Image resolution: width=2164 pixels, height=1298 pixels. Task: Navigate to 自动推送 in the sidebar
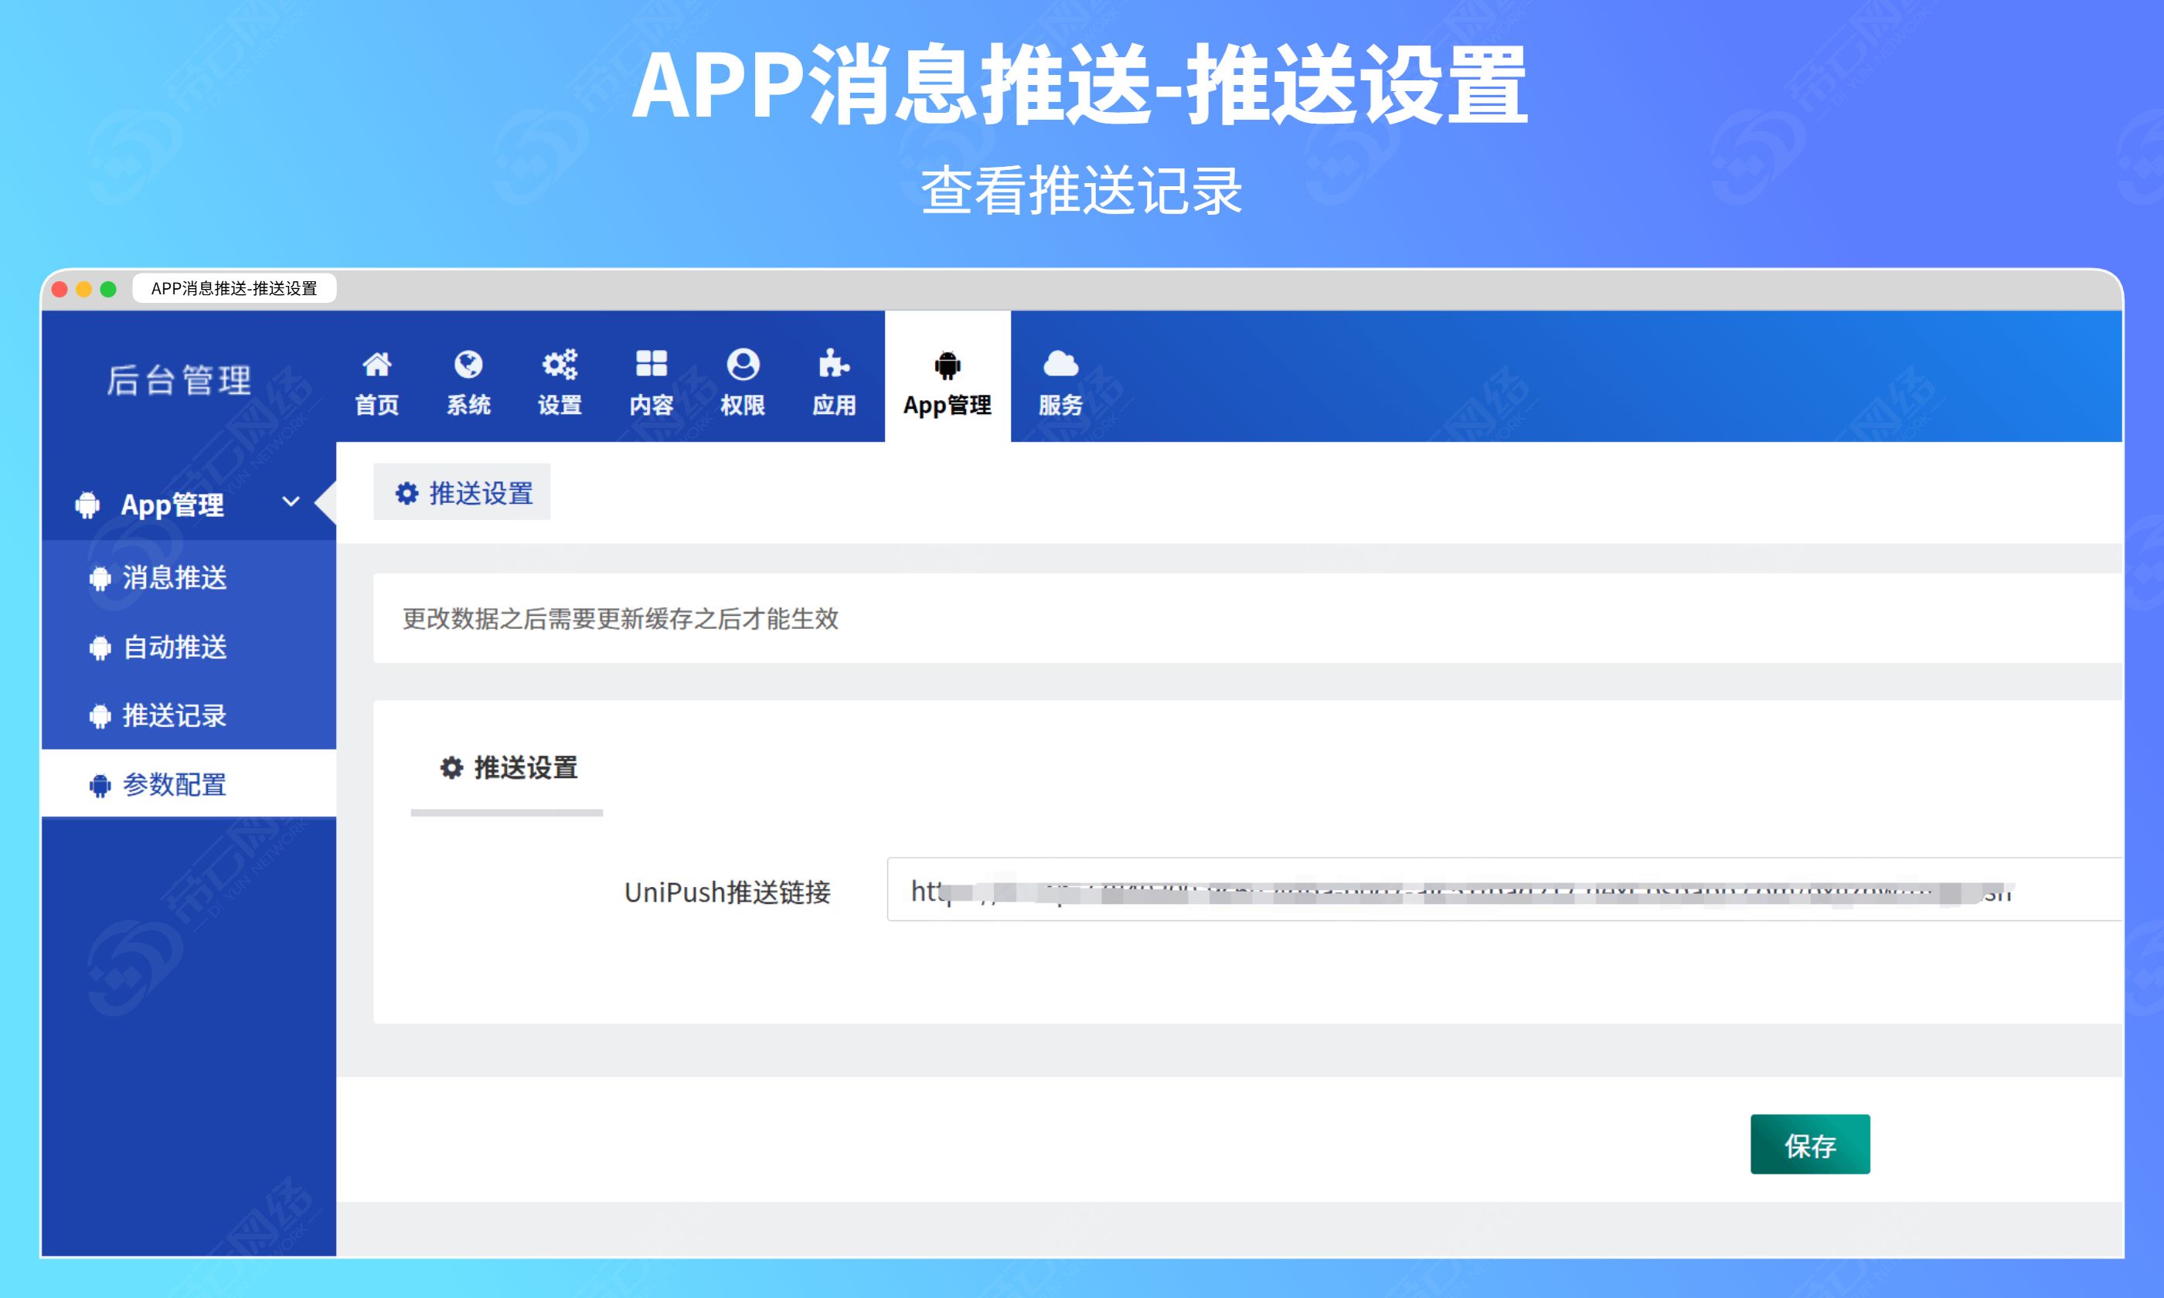tap(175, 647)
